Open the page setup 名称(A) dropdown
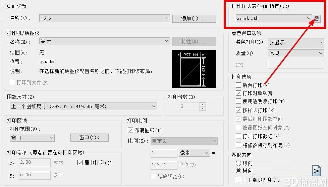This screenshot has height=187, width=328. pyautogui.click(x=105, y=18)
